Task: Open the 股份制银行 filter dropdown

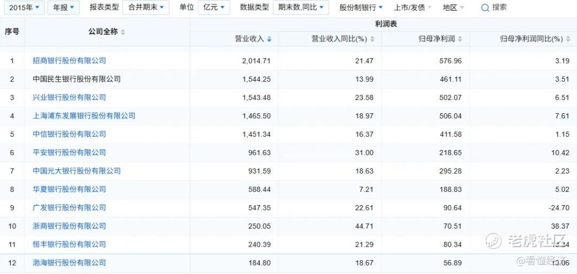Action: 361,7
